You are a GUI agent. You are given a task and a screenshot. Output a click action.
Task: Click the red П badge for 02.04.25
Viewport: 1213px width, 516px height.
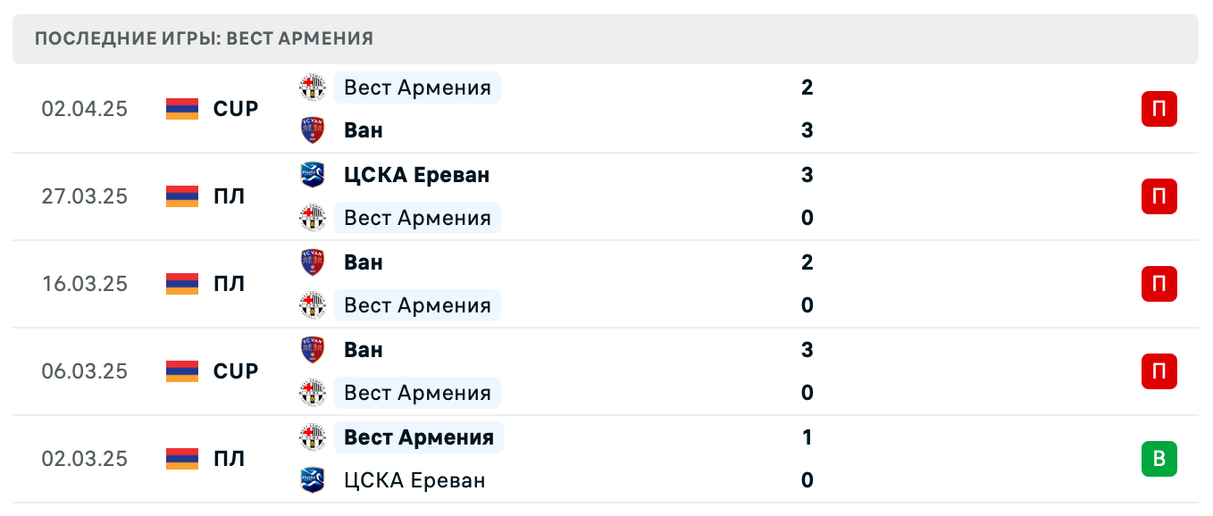tap(1159, 109)
